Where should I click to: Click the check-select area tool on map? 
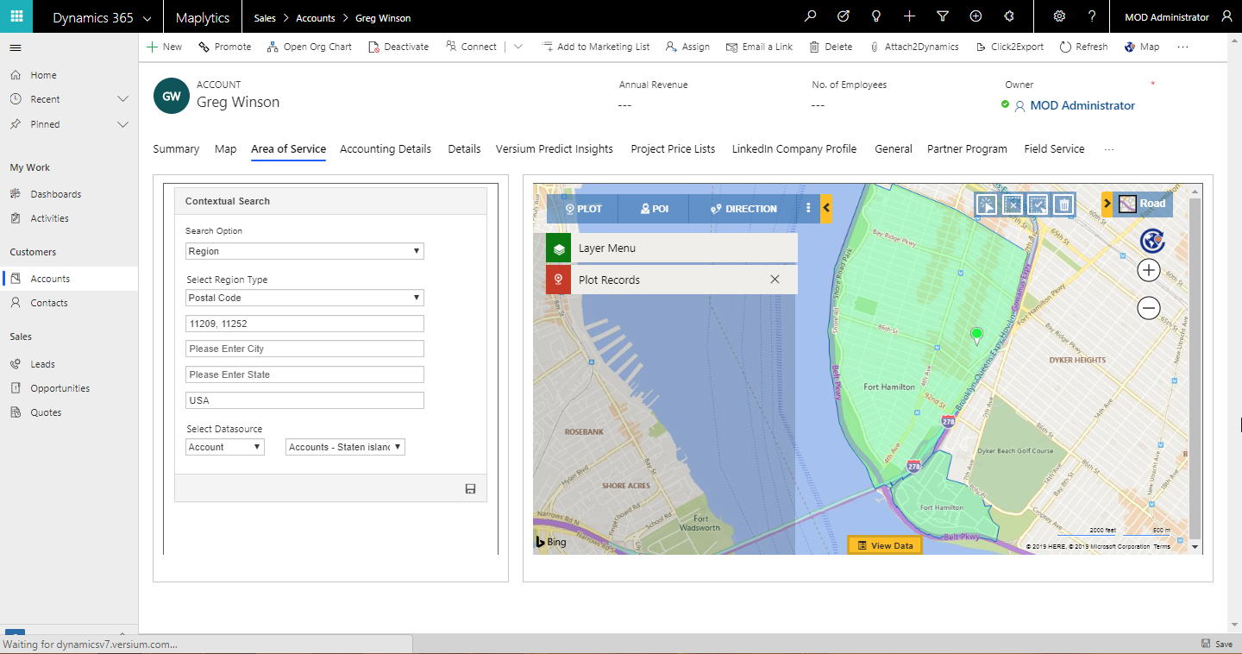pos(1038,204)
